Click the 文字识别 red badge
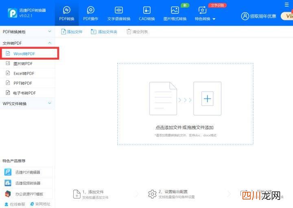This screenshot has height=208, width=293. (217, 5)
